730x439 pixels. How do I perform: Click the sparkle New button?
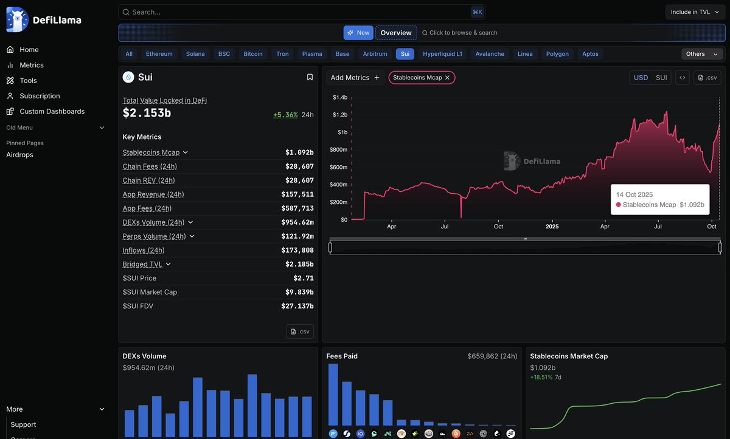click(x=358, y=33)
